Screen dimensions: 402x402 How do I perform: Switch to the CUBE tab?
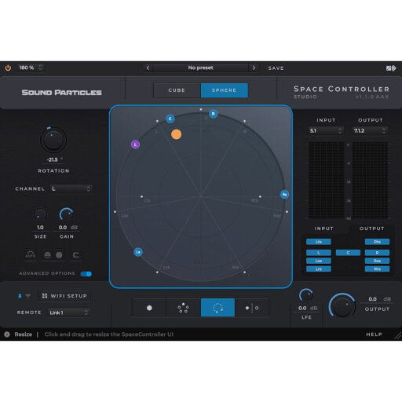[x=177, y=90]
